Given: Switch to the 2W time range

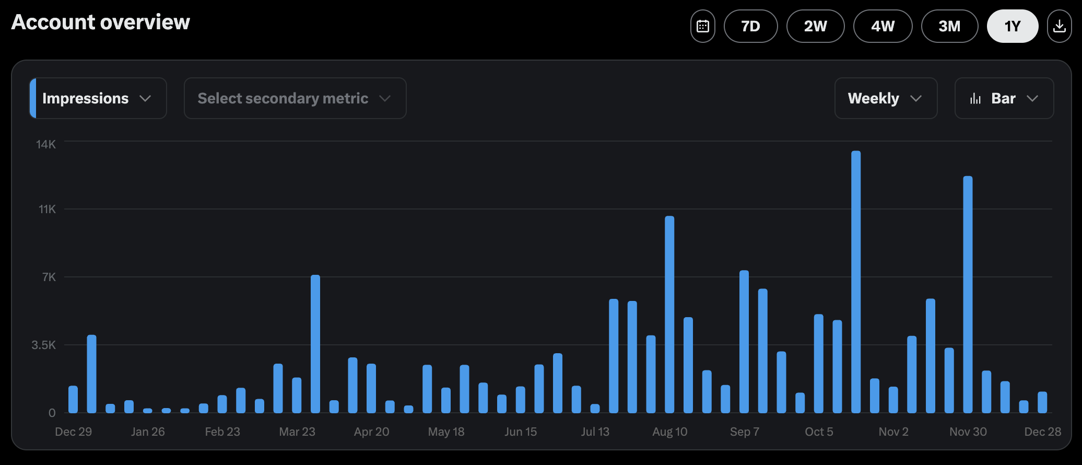Looking at the screenshot, I should coord(815,26).
